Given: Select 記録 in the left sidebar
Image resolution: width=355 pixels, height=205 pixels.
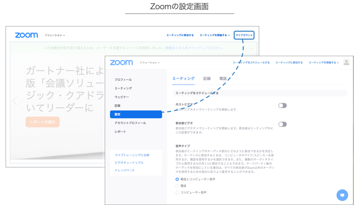Looking at the screenshot, I should [117, 106].
